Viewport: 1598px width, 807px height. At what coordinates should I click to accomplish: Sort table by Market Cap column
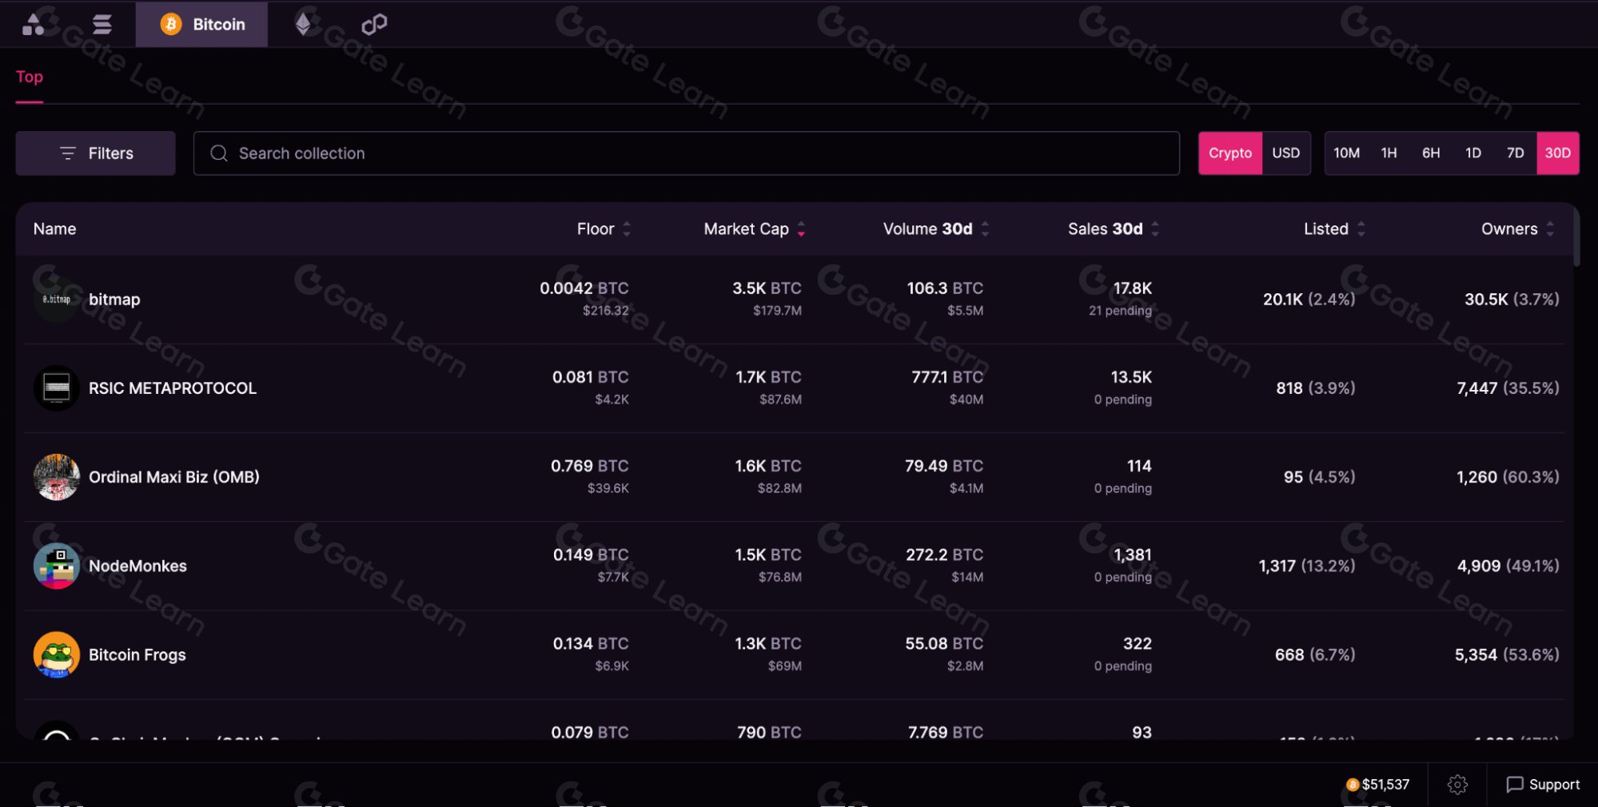click(754, 229)
